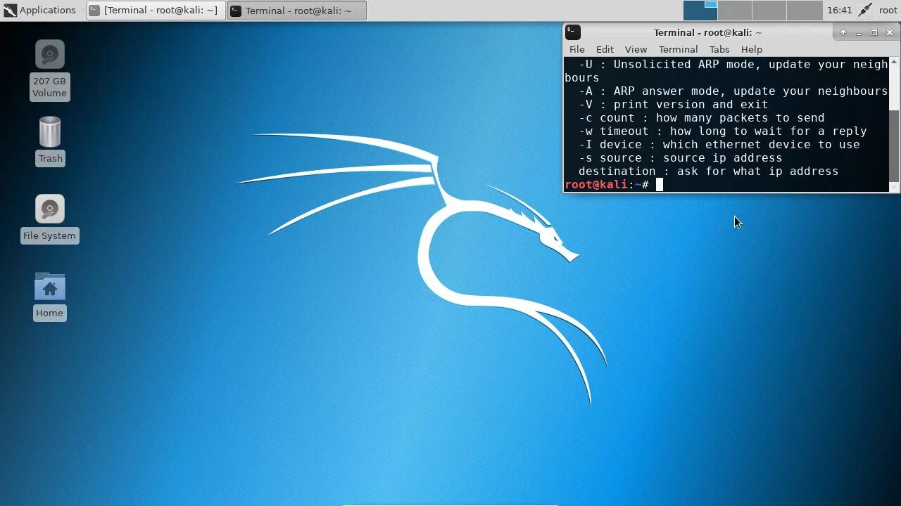Click the network plug icon near the clock

point(865,10)
